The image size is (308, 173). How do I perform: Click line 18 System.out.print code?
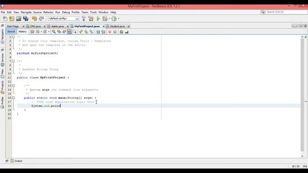click(46, 106)
